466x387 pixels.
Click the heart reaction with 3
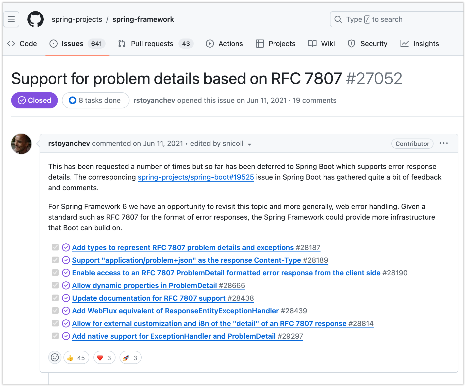pos(104,357)
